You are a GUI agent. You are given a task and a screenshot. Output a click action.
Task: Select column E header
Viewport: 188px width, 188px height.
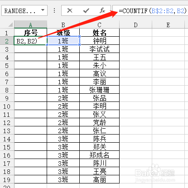tap(168, 24)
